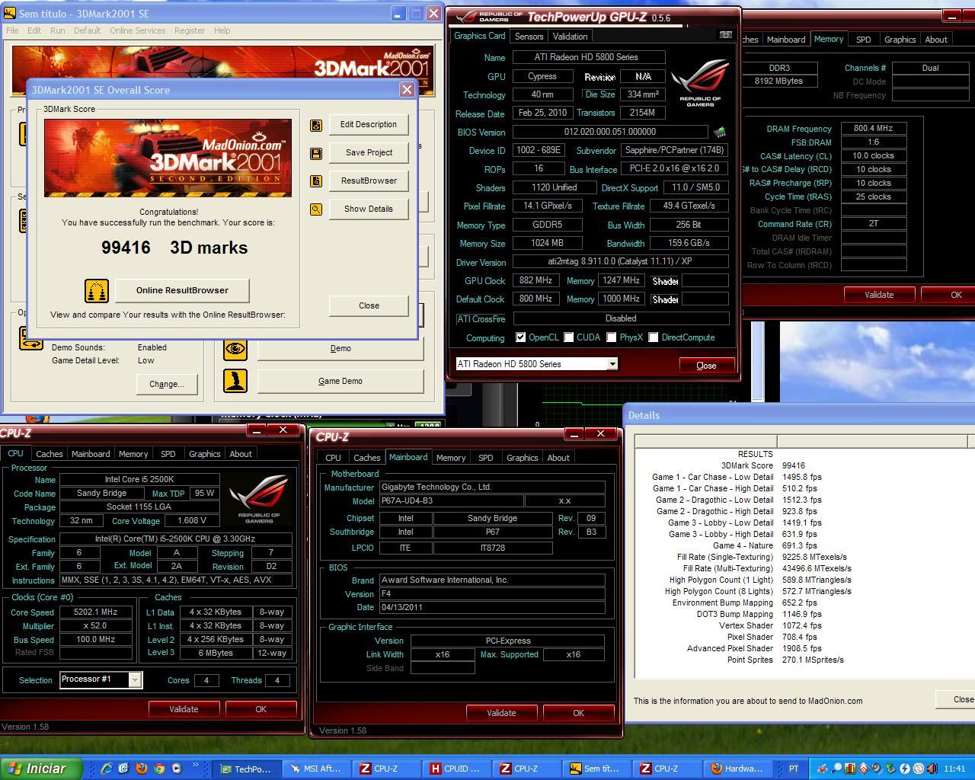This screenshot has height=780, width=975.
Task: Switch to Sensors tab in GPU-Z
Action: click(529, 37)
